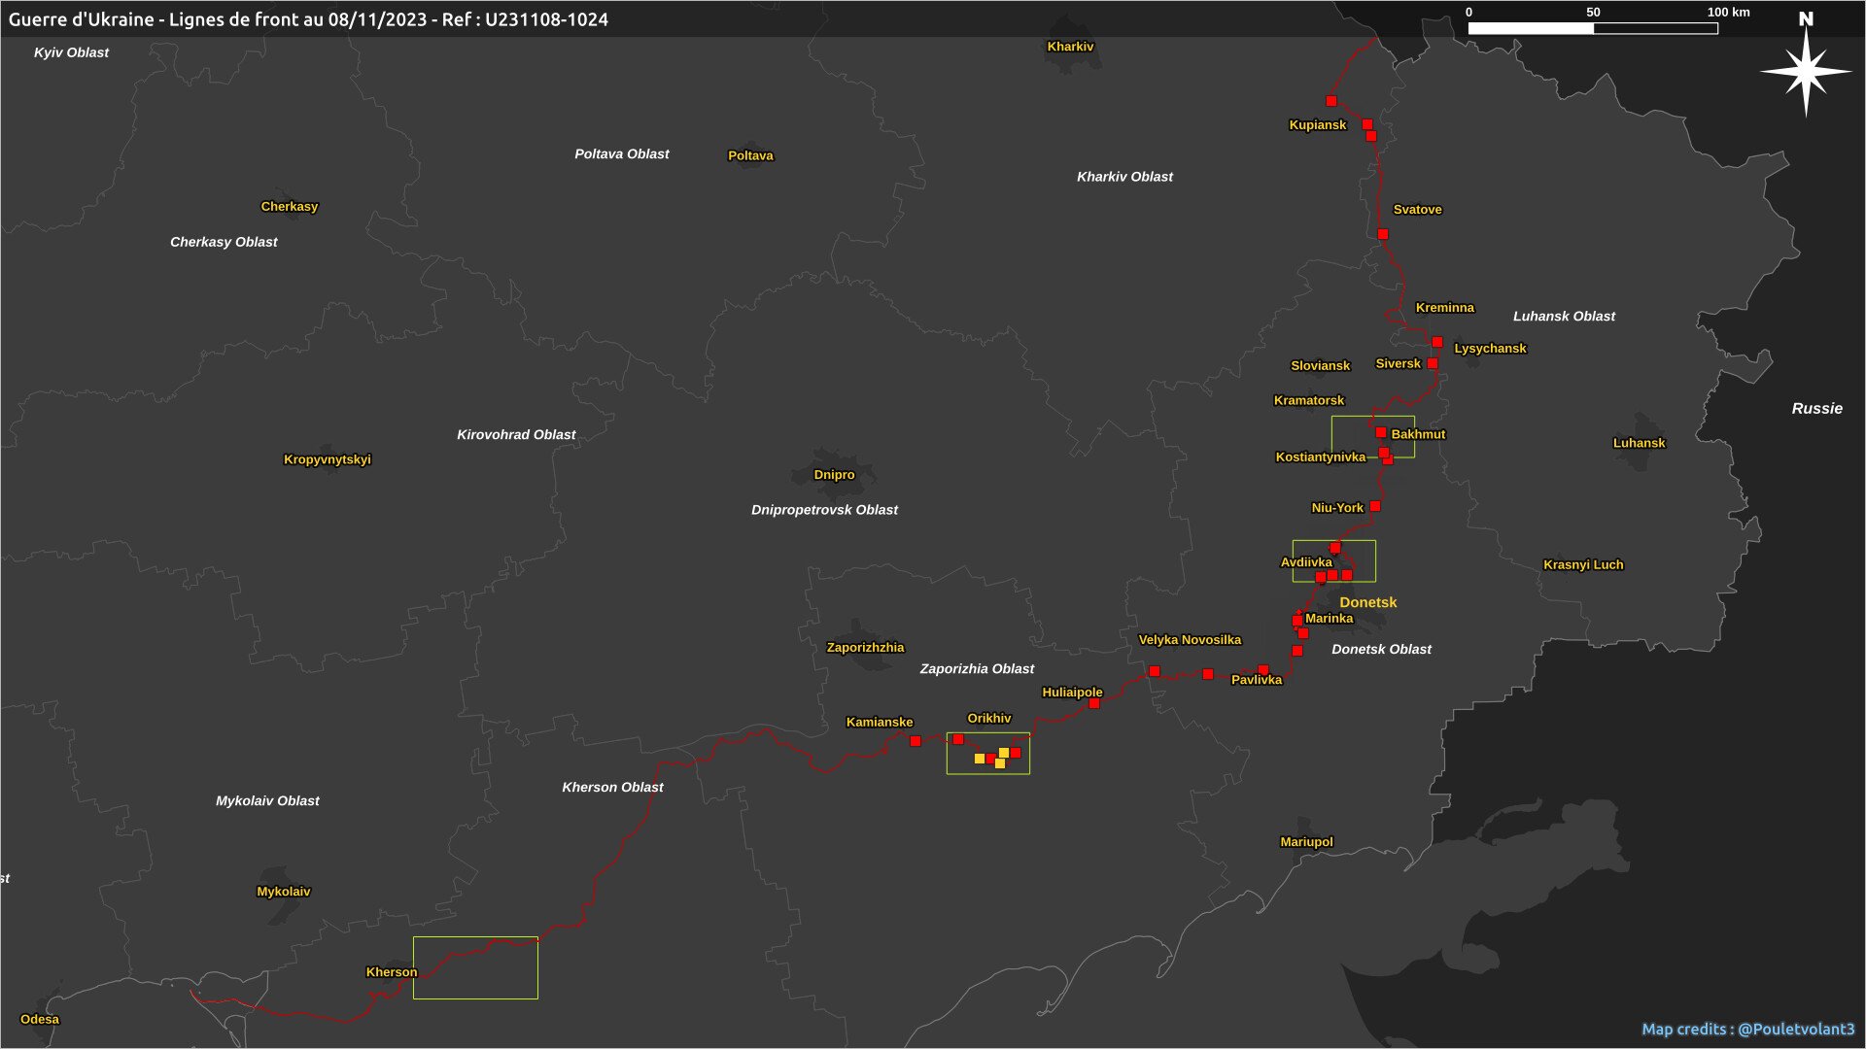Click the Map credits @Pouletvolant3 text
The image size is (1866, 1049).
[x=1748, y=1029]
